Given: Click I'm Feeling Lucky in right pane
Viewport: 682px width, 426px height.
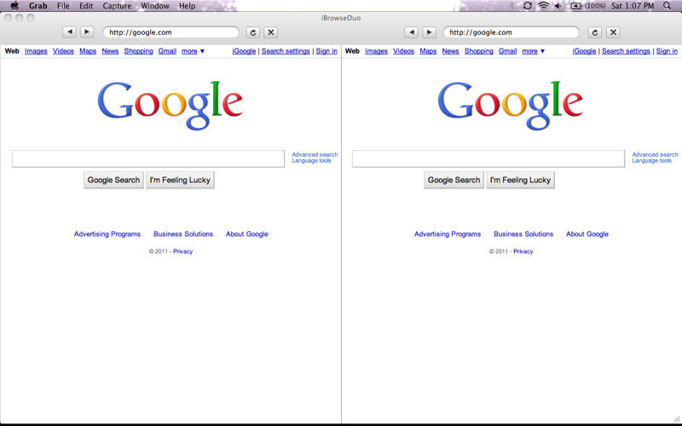Looking at the screenshot, I should pos(520,180).
